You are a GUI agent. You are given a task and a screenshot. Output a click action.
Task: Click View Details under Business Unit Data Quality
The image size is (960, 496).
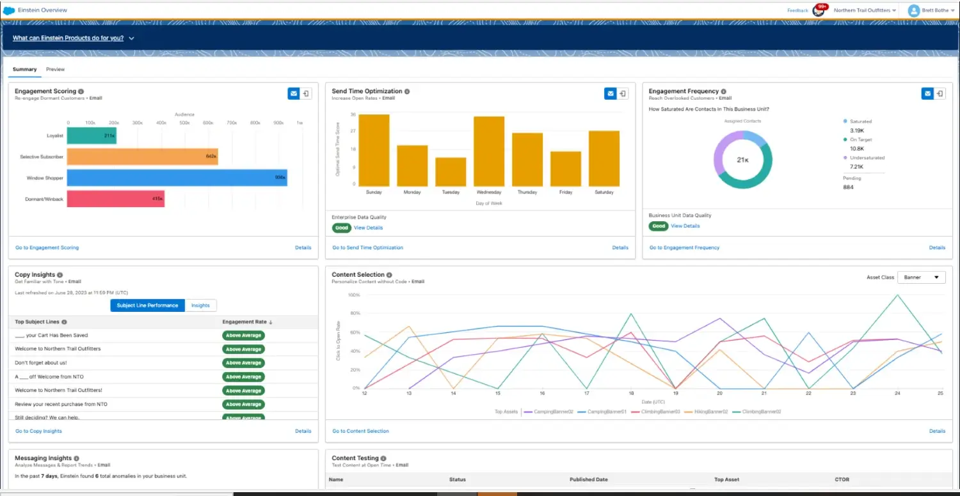(685, 226)
